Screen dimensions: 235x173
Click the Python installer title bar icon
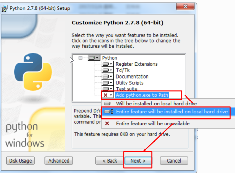tap(5, 8)
